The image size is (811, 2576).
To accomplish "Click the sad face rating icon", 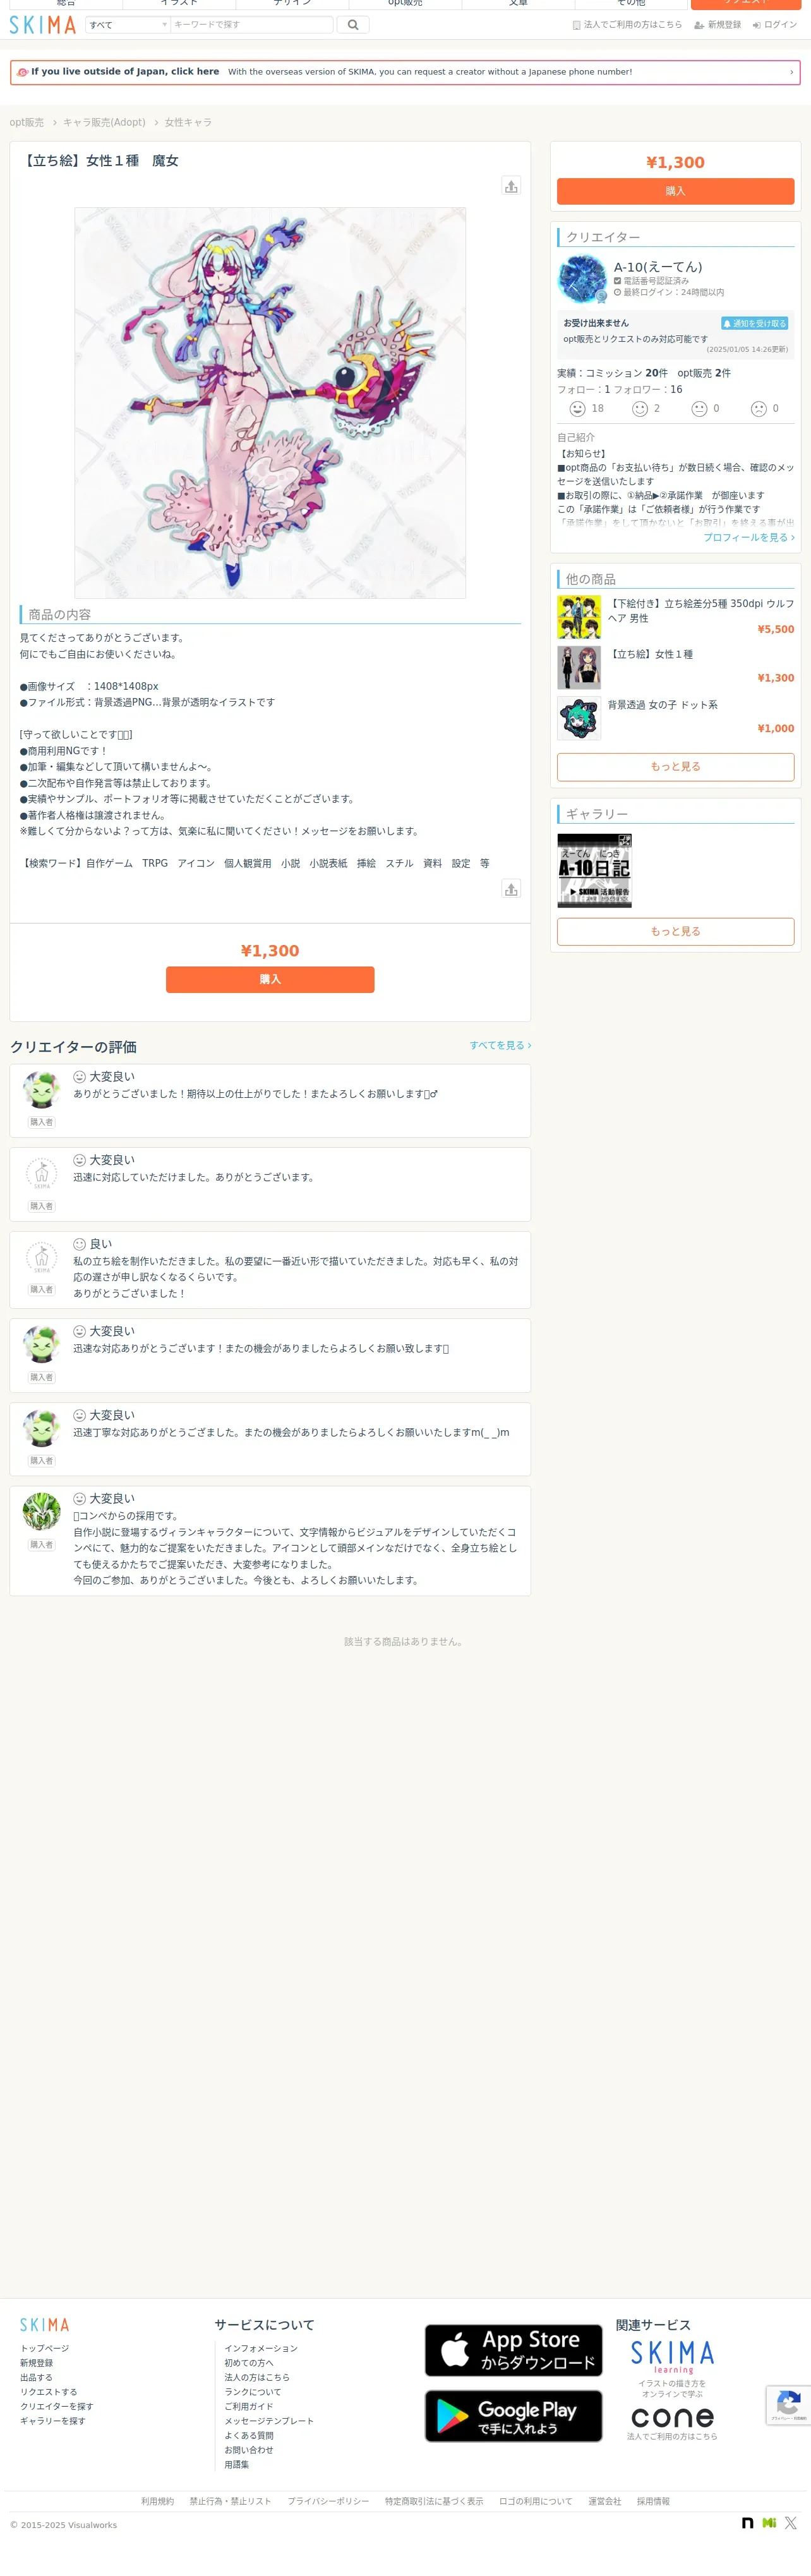I will coord(759,409).
